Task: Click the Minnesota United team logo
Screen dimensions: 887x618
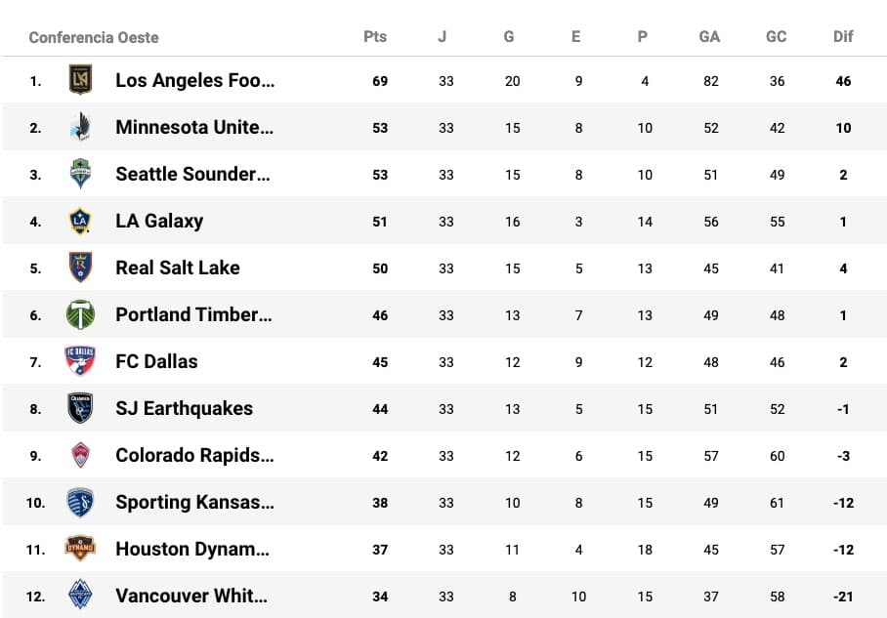Action: [x=80, y=127]
